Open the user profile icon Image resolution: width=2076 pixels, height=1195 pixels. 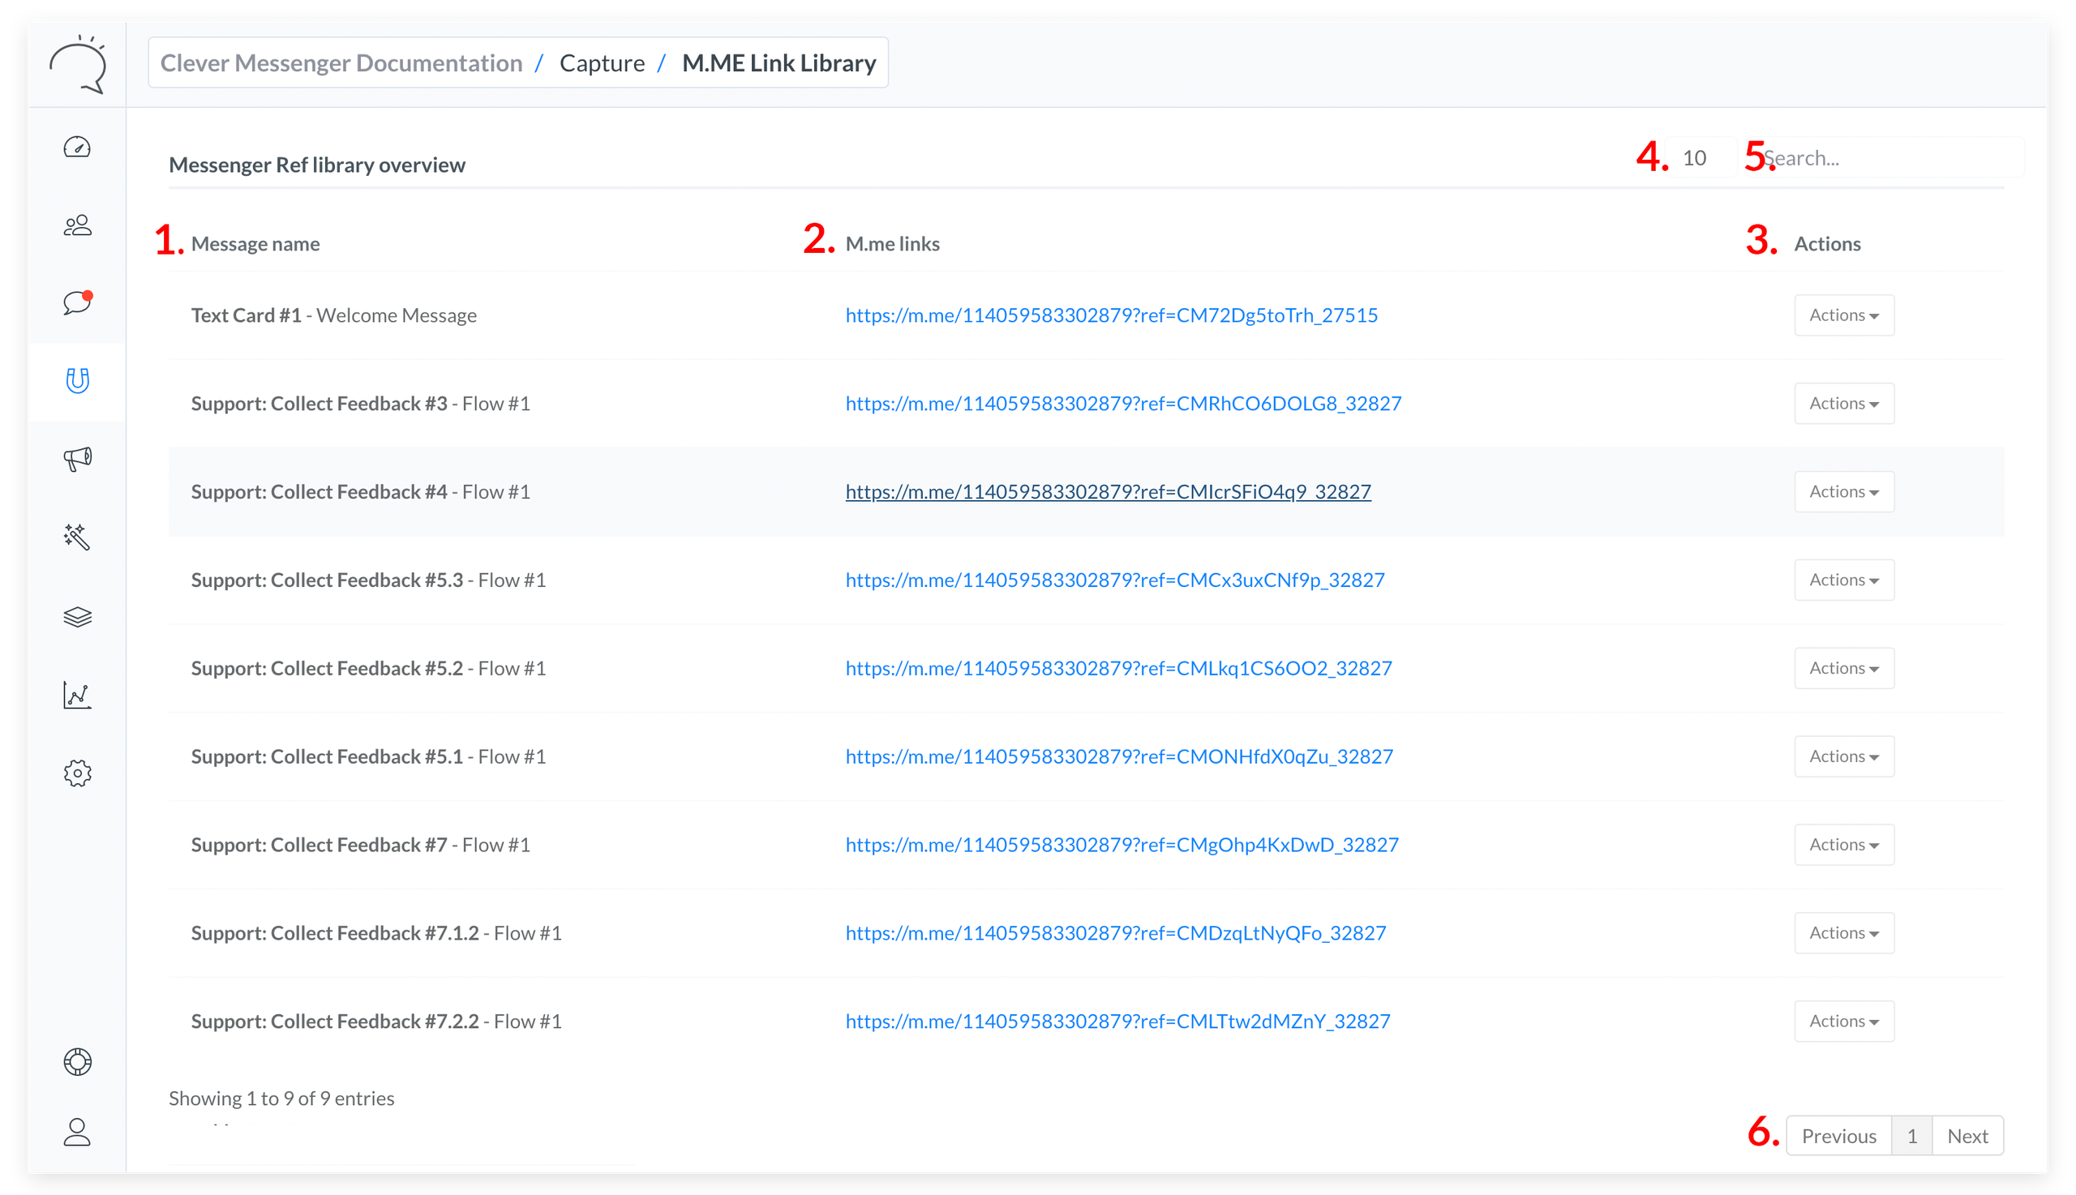[77, 1132]
